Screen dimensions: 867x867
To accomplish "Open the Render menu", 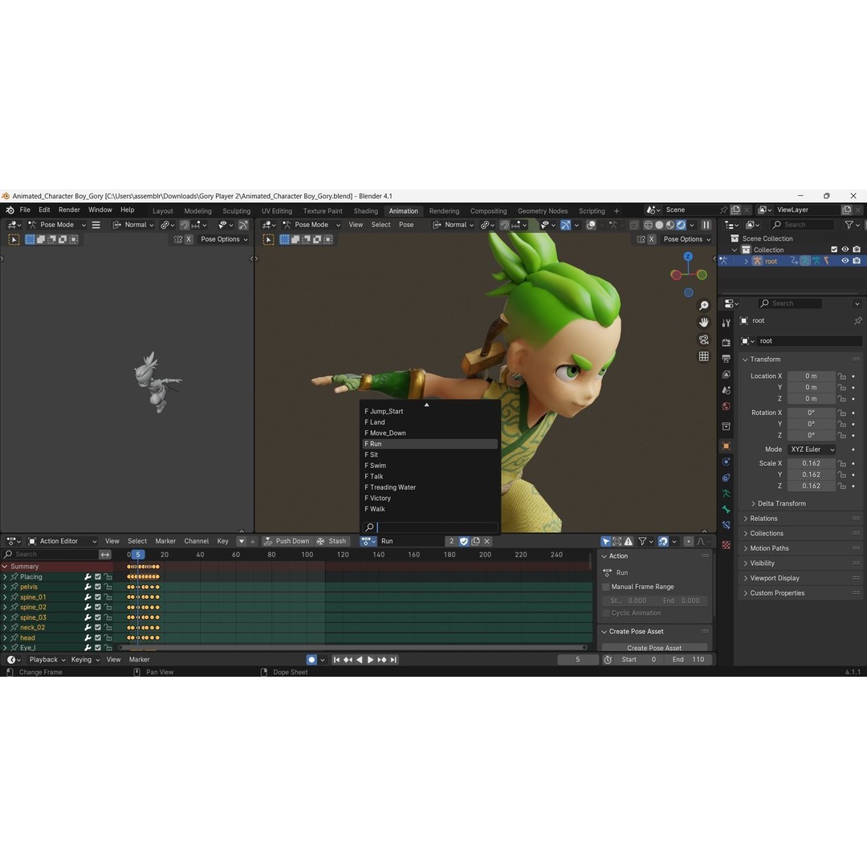I will coord(69,210).
